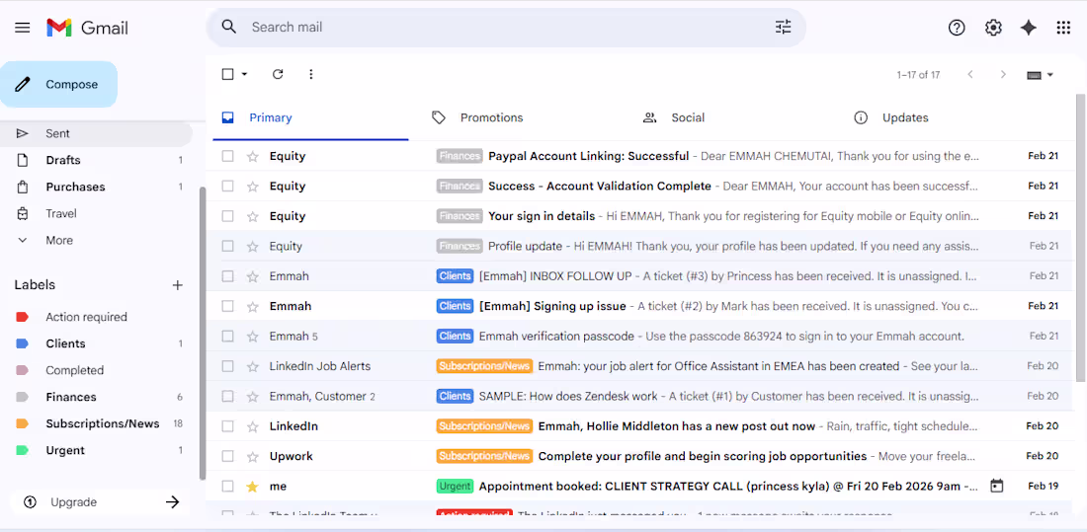Compose a new email
The height and width of the screenshot is (532, 1087).
tap(58, 85)
